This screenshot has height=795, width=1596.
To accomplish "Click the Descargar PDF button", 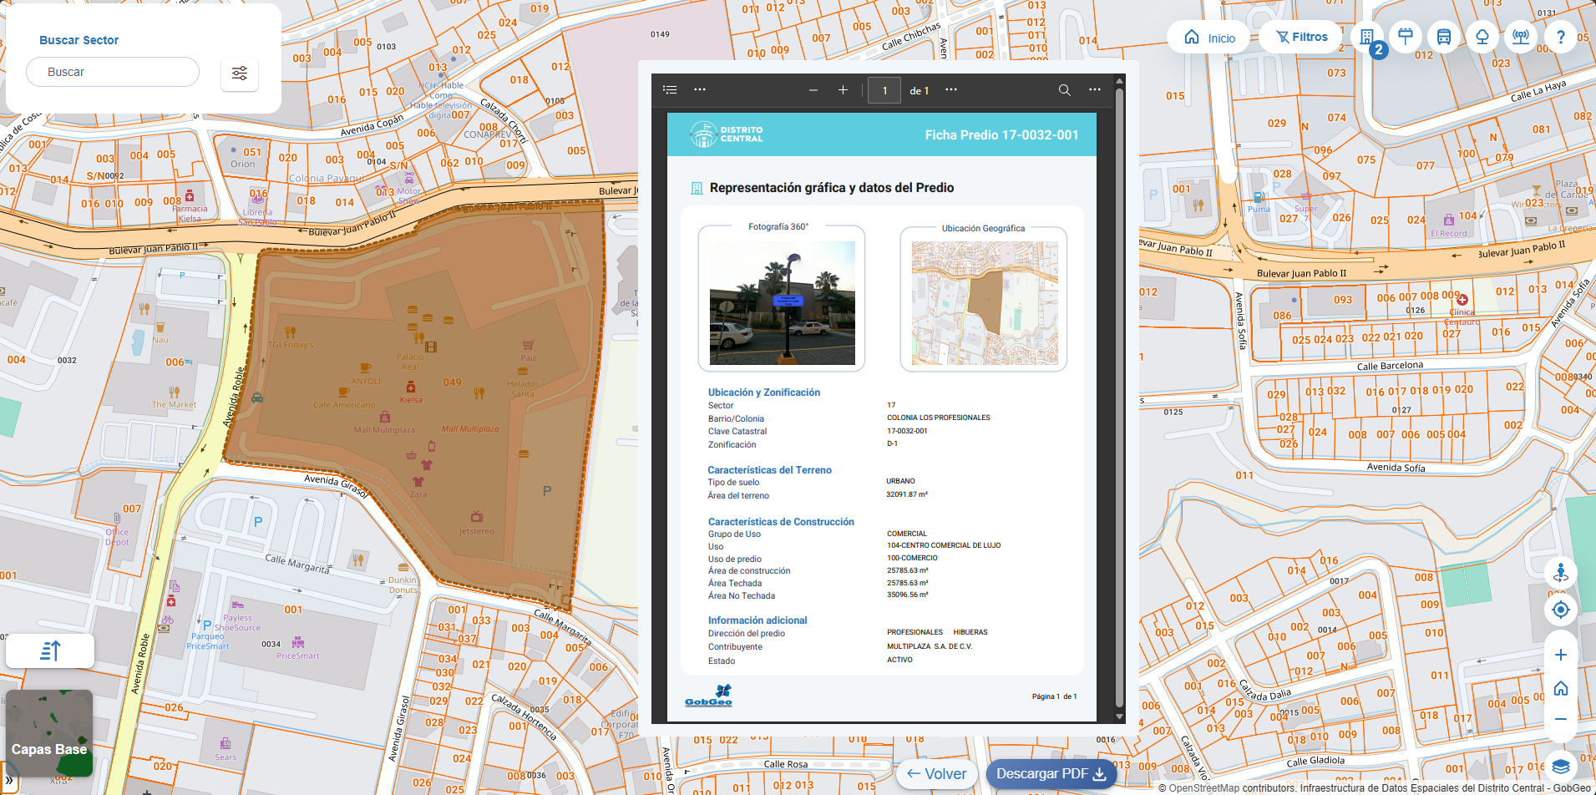I will click(1051, 774).
